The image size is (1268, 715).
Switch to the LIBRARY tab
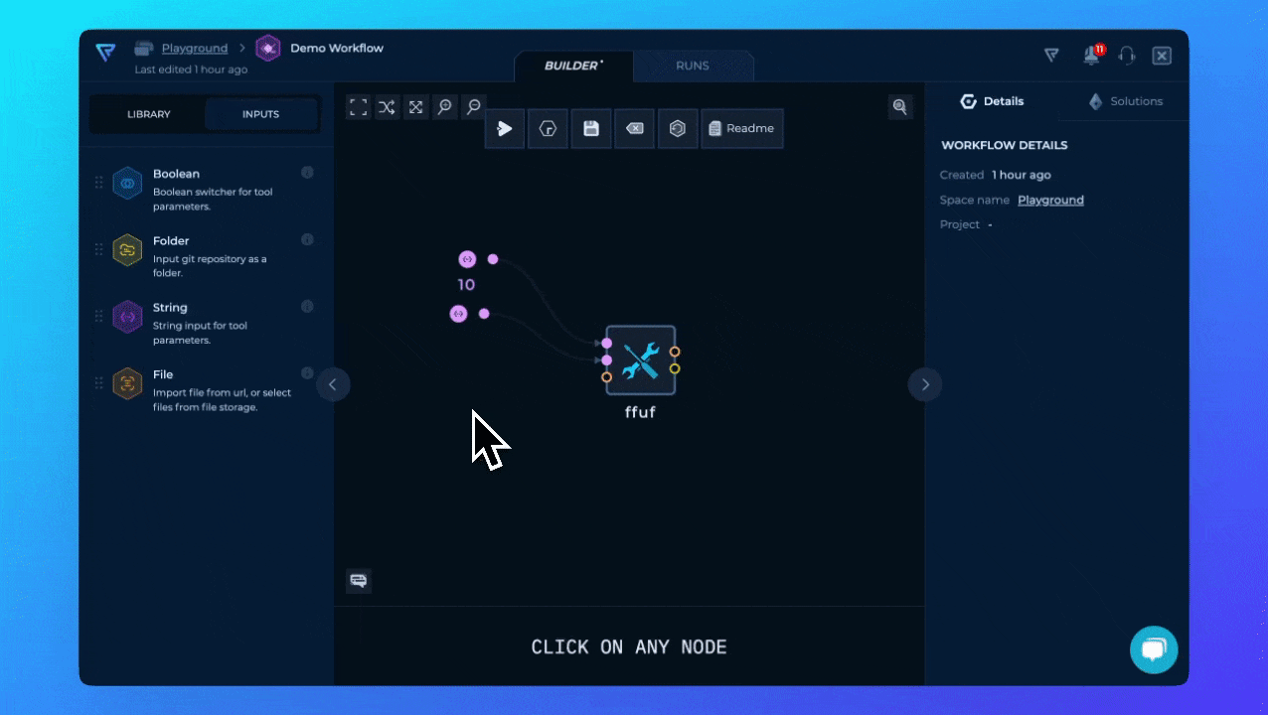(149, 114)
